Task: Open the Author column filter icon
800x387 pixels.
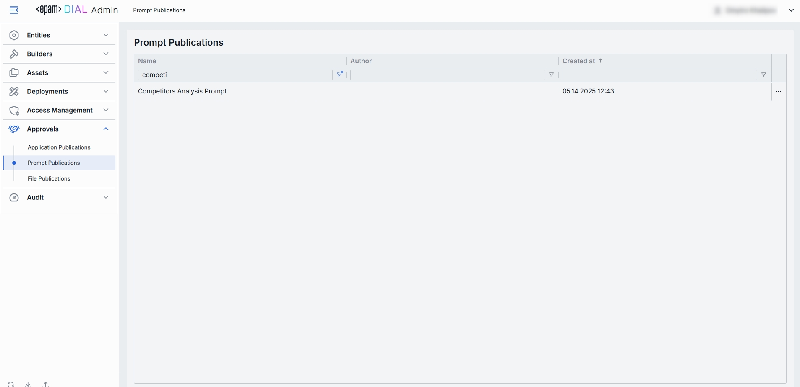Action: coord(551,75)
